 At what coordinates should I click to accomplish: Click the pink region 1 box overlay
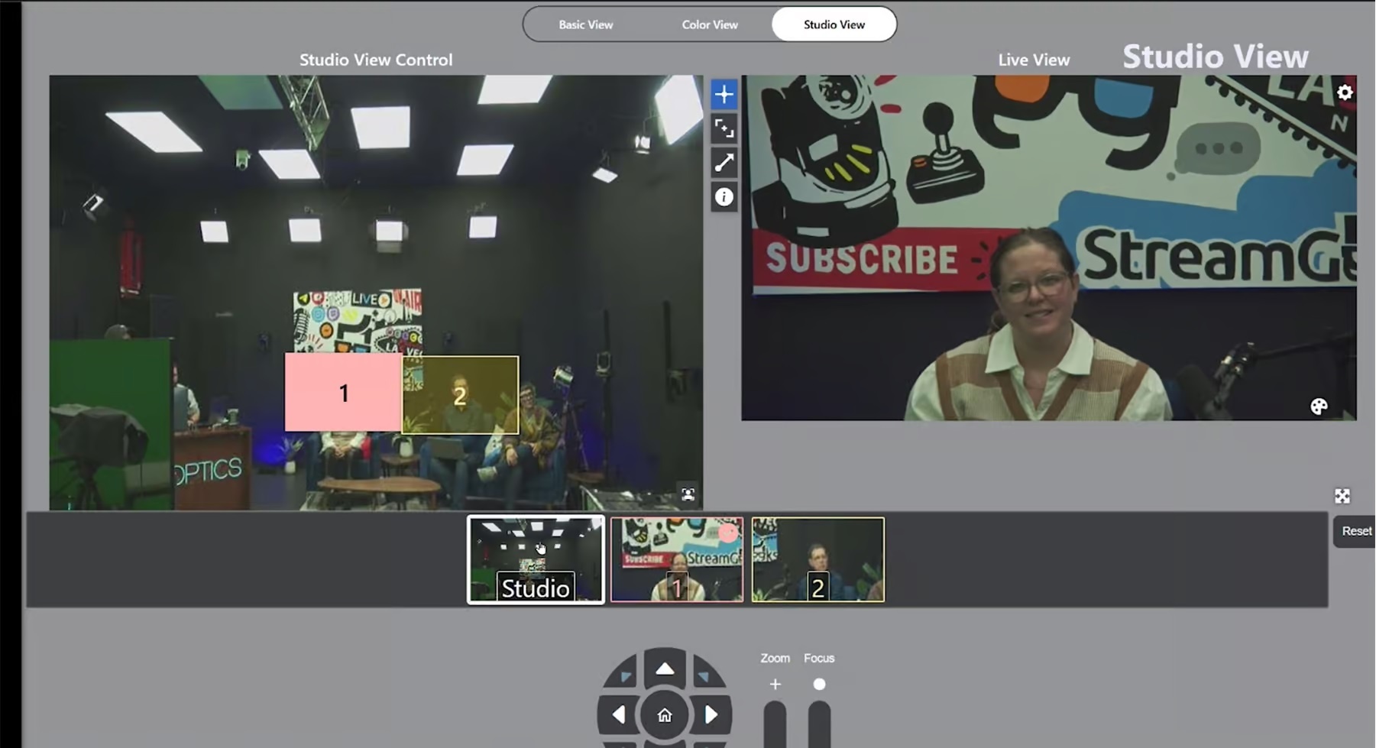point(343,392)
